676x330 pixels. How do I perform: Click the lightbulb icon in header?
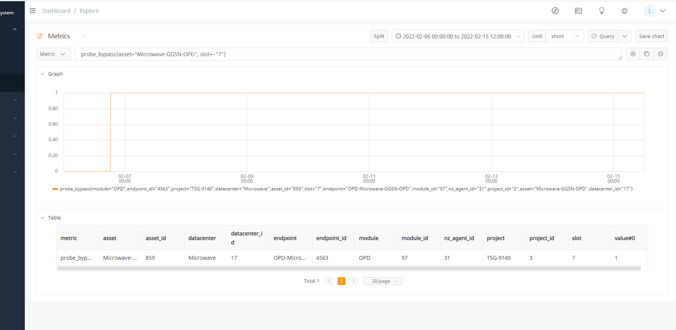(x=602, y=11)
